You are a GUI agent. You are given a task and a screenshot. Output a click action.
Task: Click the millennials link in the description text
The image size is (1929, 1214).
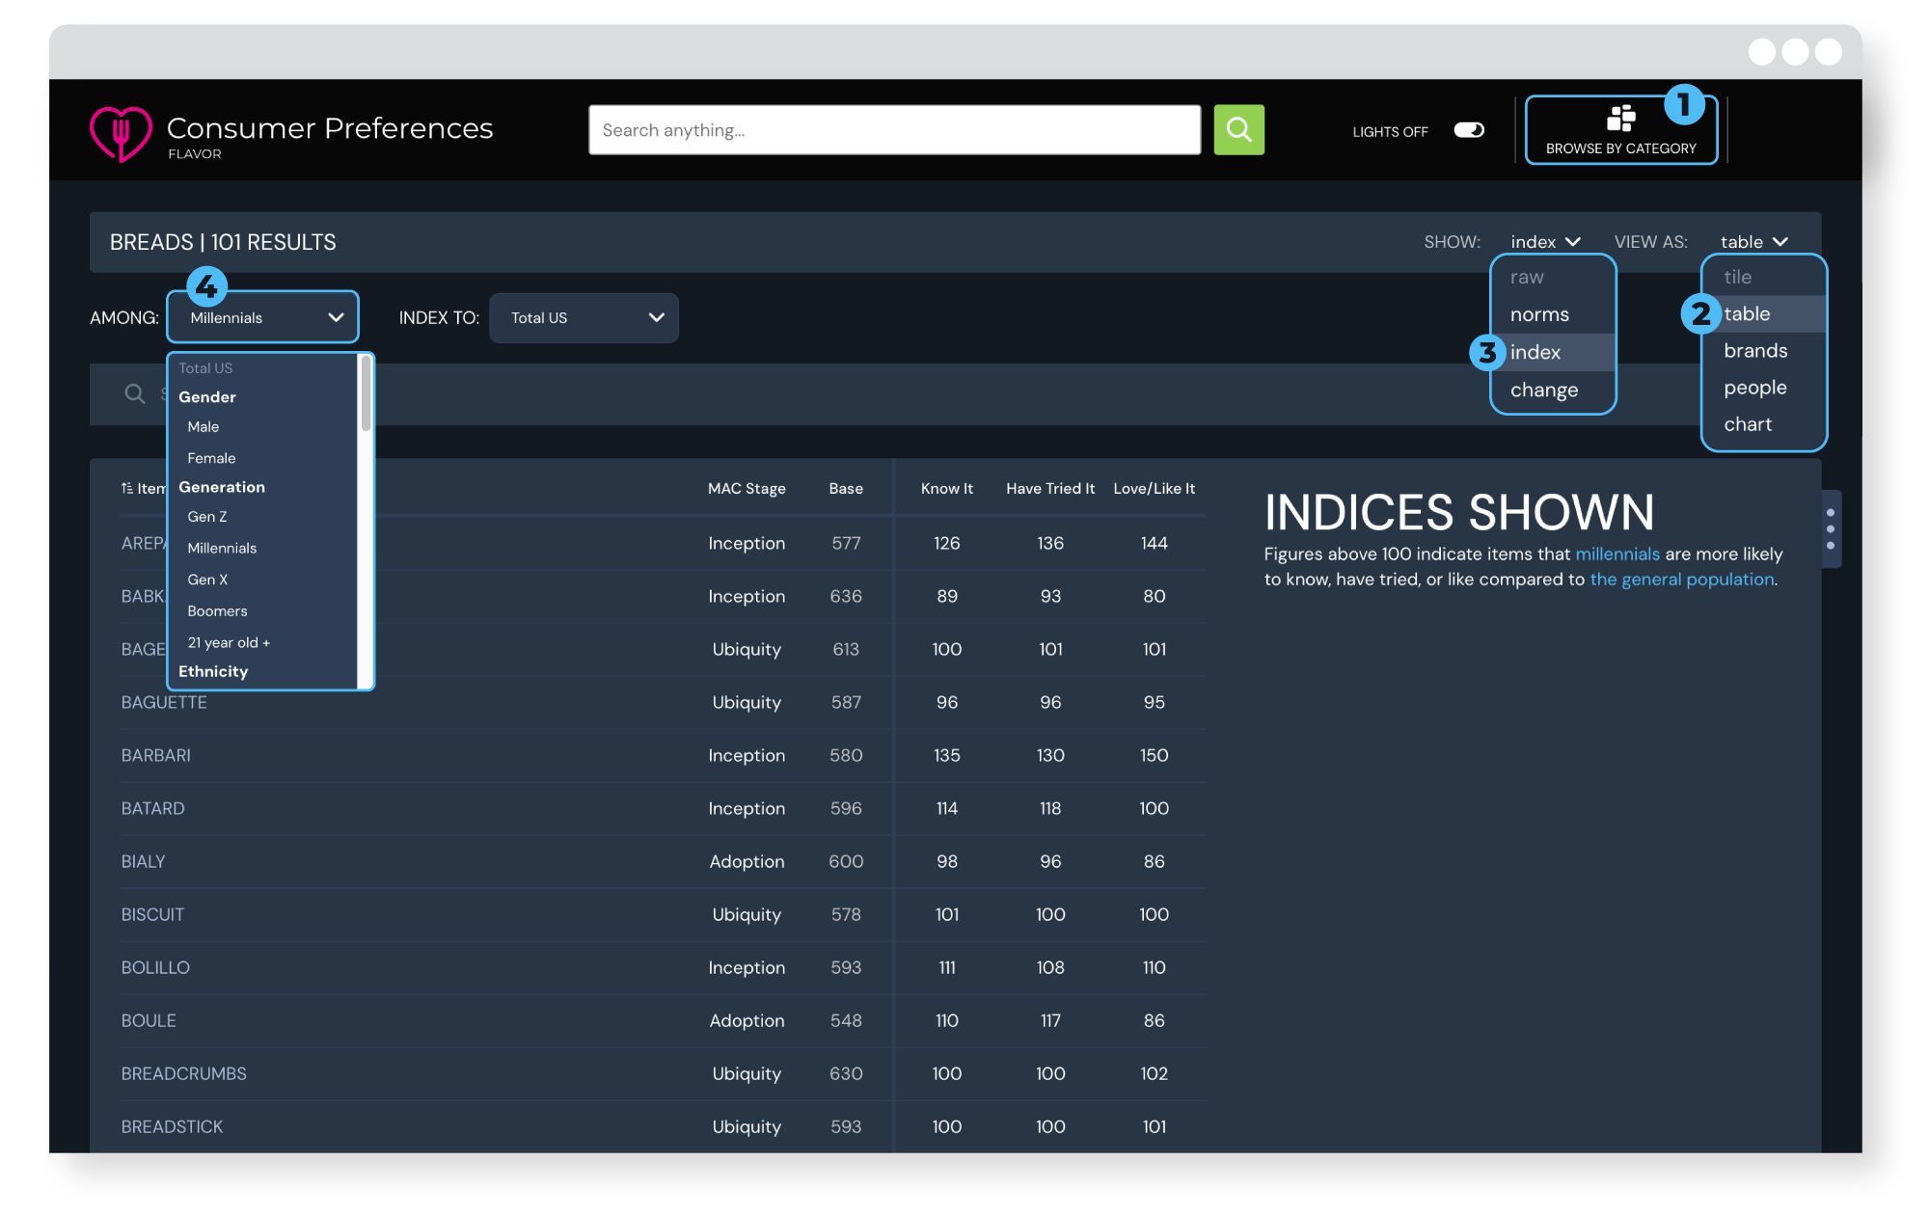pyautogui.click(x=1617, y=554)
